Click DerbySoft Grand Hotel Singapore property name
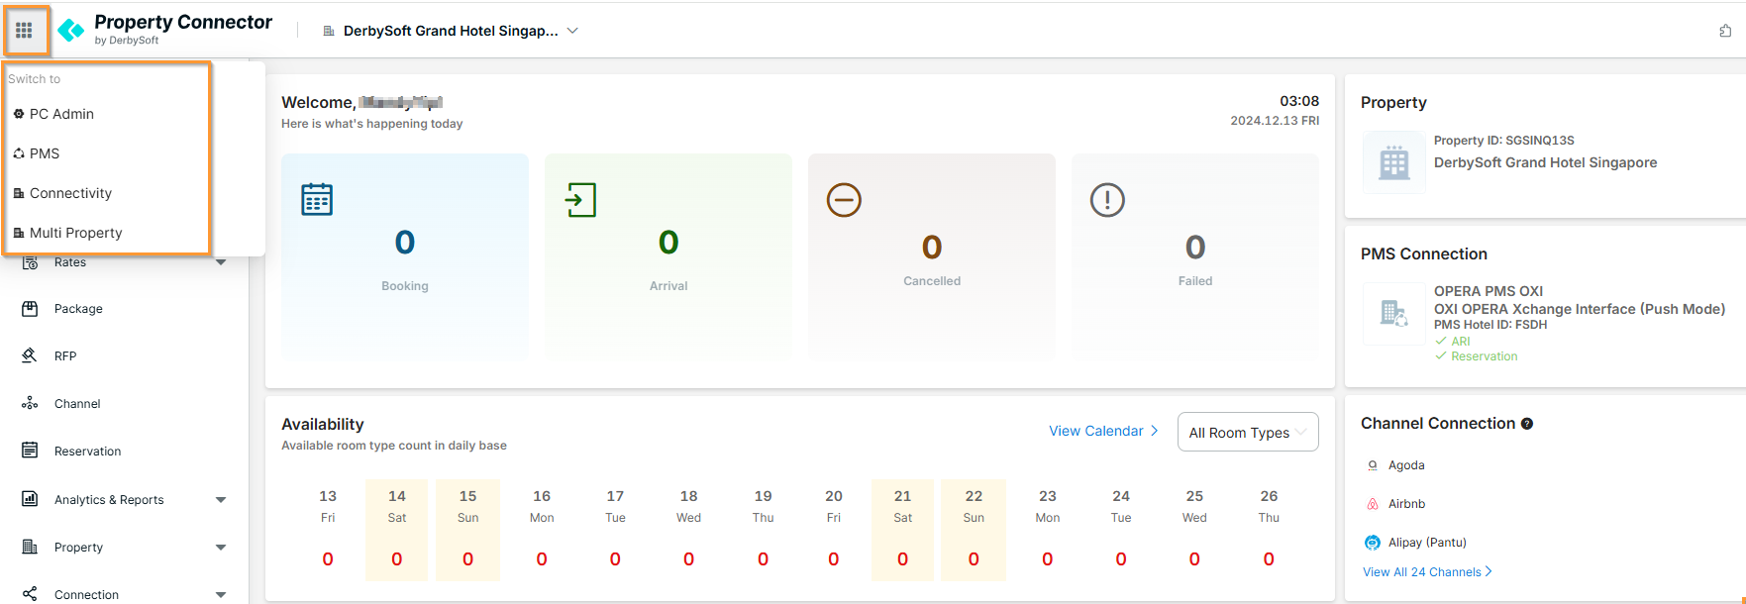The height and width of the screenshot is (604, 1746). point(1545,162)
